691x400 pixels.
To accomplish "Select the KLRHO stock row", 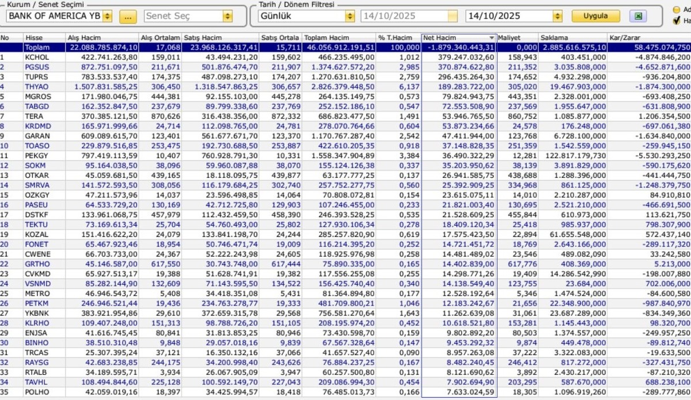I will (x=345, y=323).
